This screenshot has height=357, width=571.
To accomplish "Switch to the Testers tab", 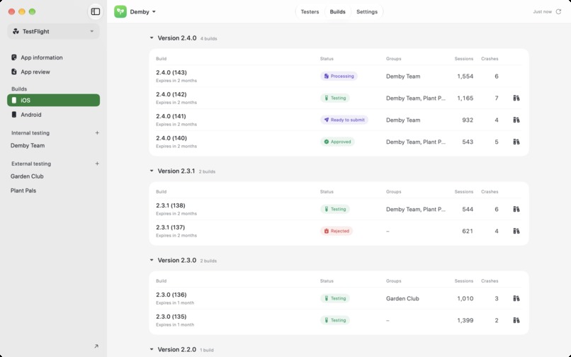I will (x=310, y=11).
